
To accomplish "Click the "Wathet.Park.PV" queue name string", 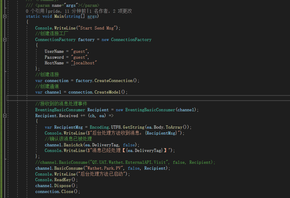I will (x=104, y=168).
